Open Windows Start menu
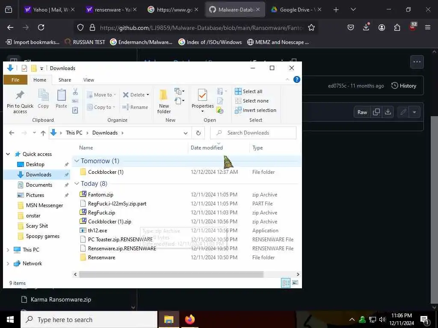438x328 pixels. (x=10, y=319)
